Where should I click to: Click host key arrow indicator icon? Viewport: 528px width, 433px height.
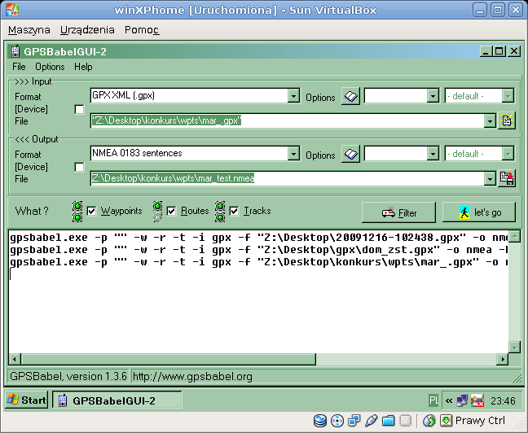446,421
